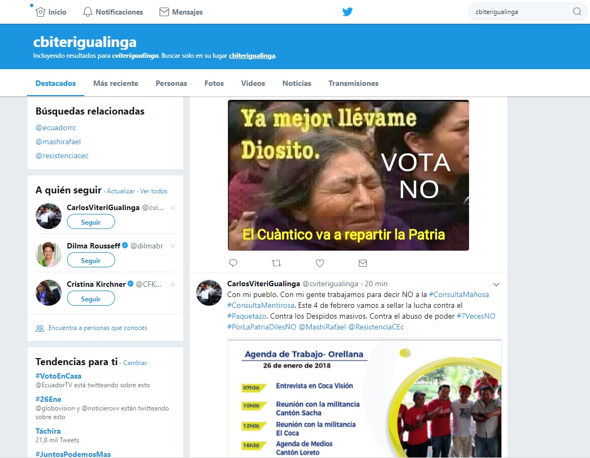This screenshot has height=458, width=590.
Task: Click the Twitter bird logo
Action: 347,12
